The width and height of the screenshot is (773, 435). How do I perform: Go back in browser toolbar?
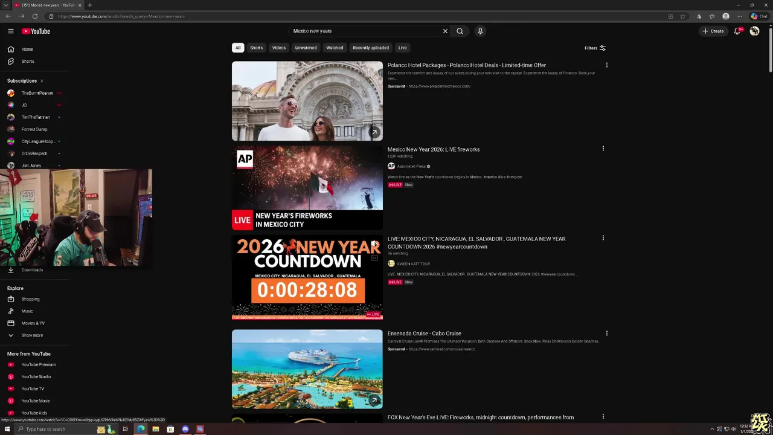pos(8,16)
